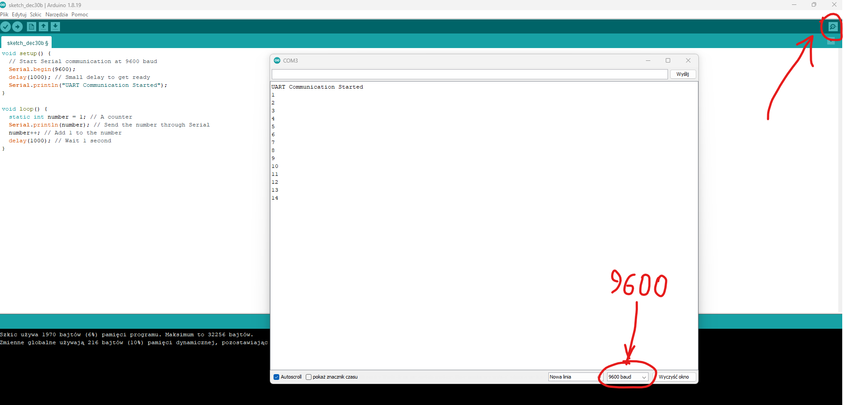This screenshot has height=405, width=844.
Task: Click the editor vertical scrollbar
Action: [840, 180]
